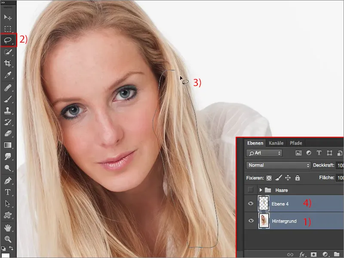This screenshot has height=258, width=344.
Task: Select the Path Selection tool
Action: (8, 203)
